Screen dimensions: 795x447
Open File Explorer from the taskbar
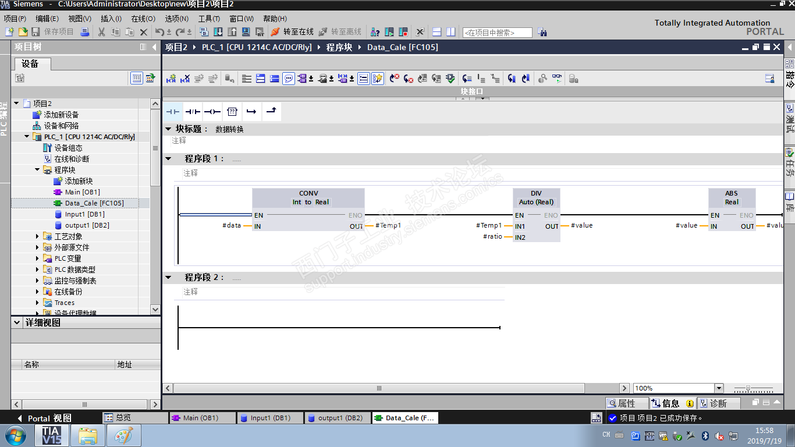point(88,435)
